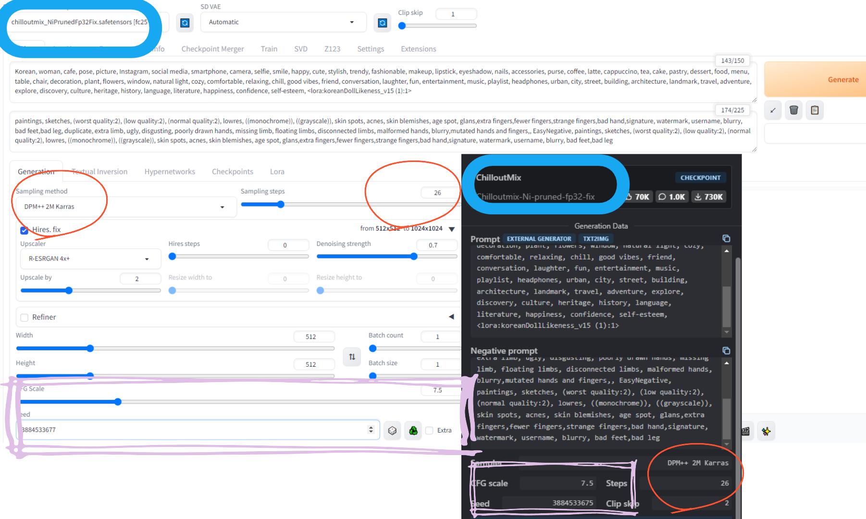Click the 70K likes thumbs-up badge
866x519 pixels.
pyautogui.click(x=639, y=197)
